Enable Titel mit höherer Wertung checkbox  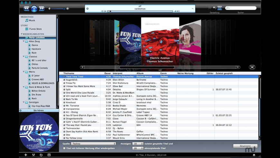(x=64, y=148)
